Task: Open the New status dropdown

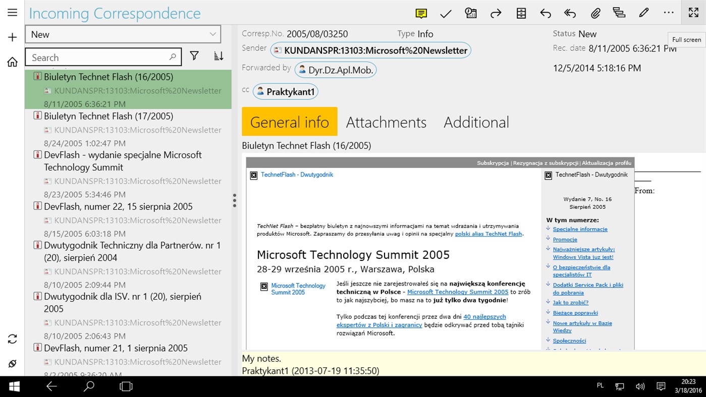Action: [123, 34]
